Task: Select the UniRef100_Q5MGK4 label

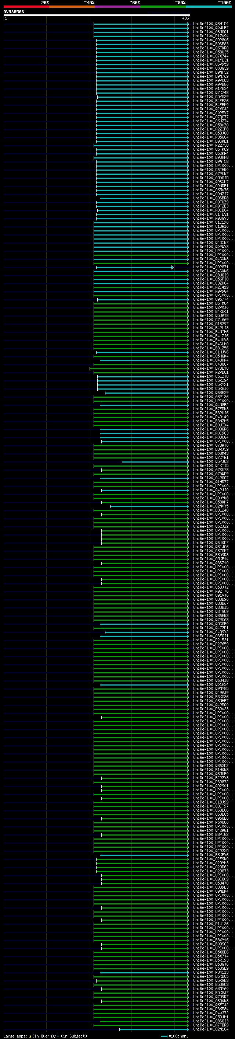Action: [x=211, y=356]
